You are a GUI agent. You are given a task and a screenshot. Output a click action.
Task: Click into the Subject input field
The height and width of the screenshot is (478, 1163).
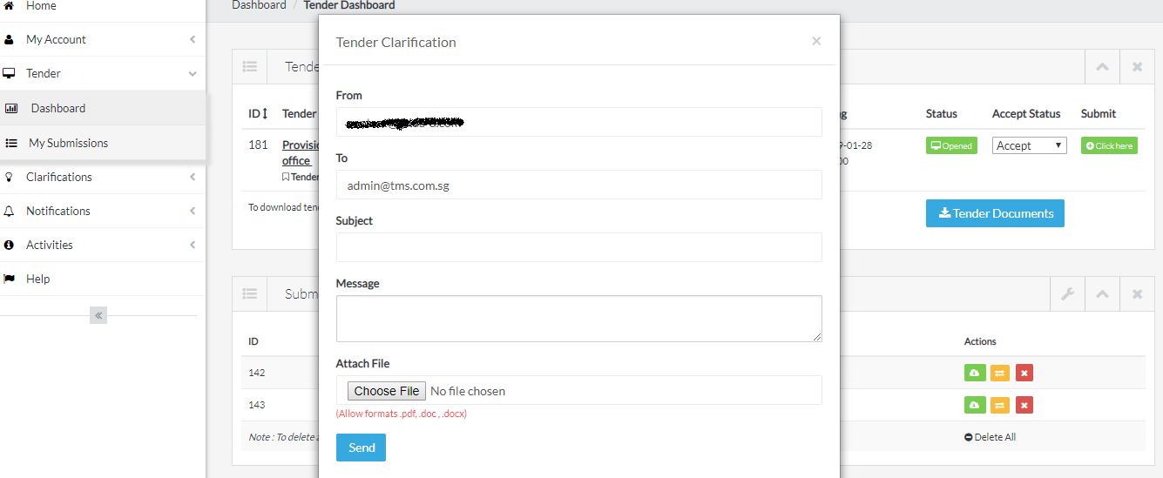[578, 247]
